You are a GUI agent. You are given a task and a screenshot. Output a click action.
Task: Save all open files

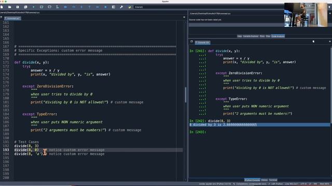click(x=25, y=7)
